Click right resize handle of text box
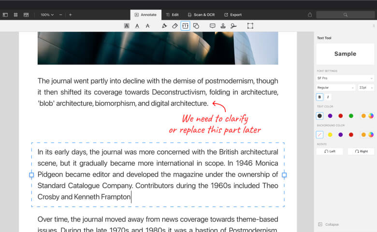 coord(284,175)
